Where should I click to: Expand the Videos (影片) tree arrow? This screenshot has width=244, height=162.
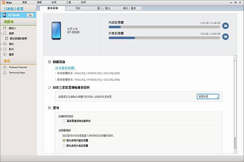click(1, 49)
